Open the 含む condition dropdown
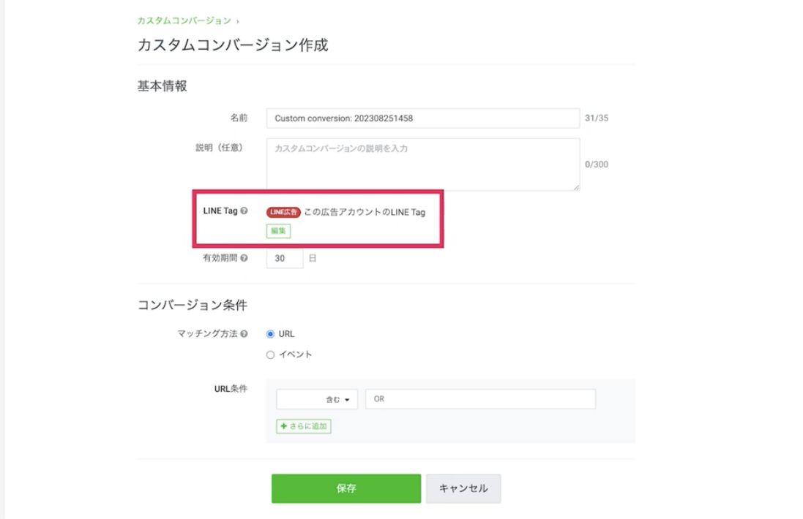 tap(317, 399)
